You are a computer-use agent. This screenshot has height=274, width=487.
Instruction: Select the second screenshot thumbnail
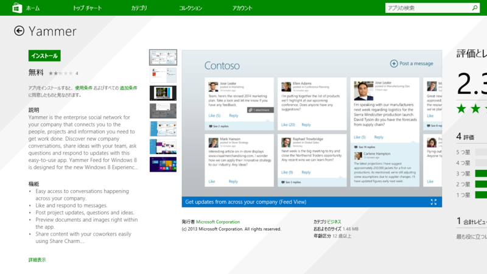(x=163, y=75)
